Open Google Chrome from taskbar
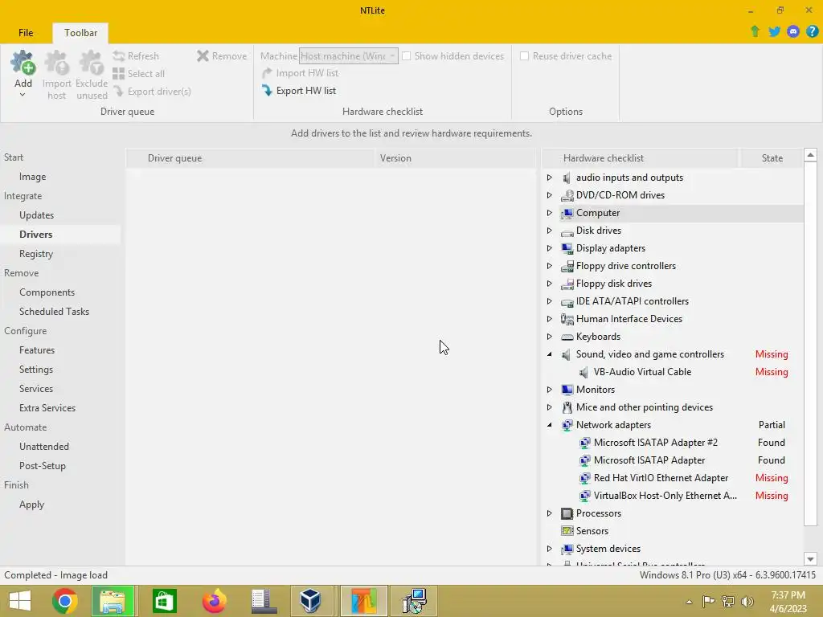The height and width of the screenshot is (617, 823). (65, 601)
